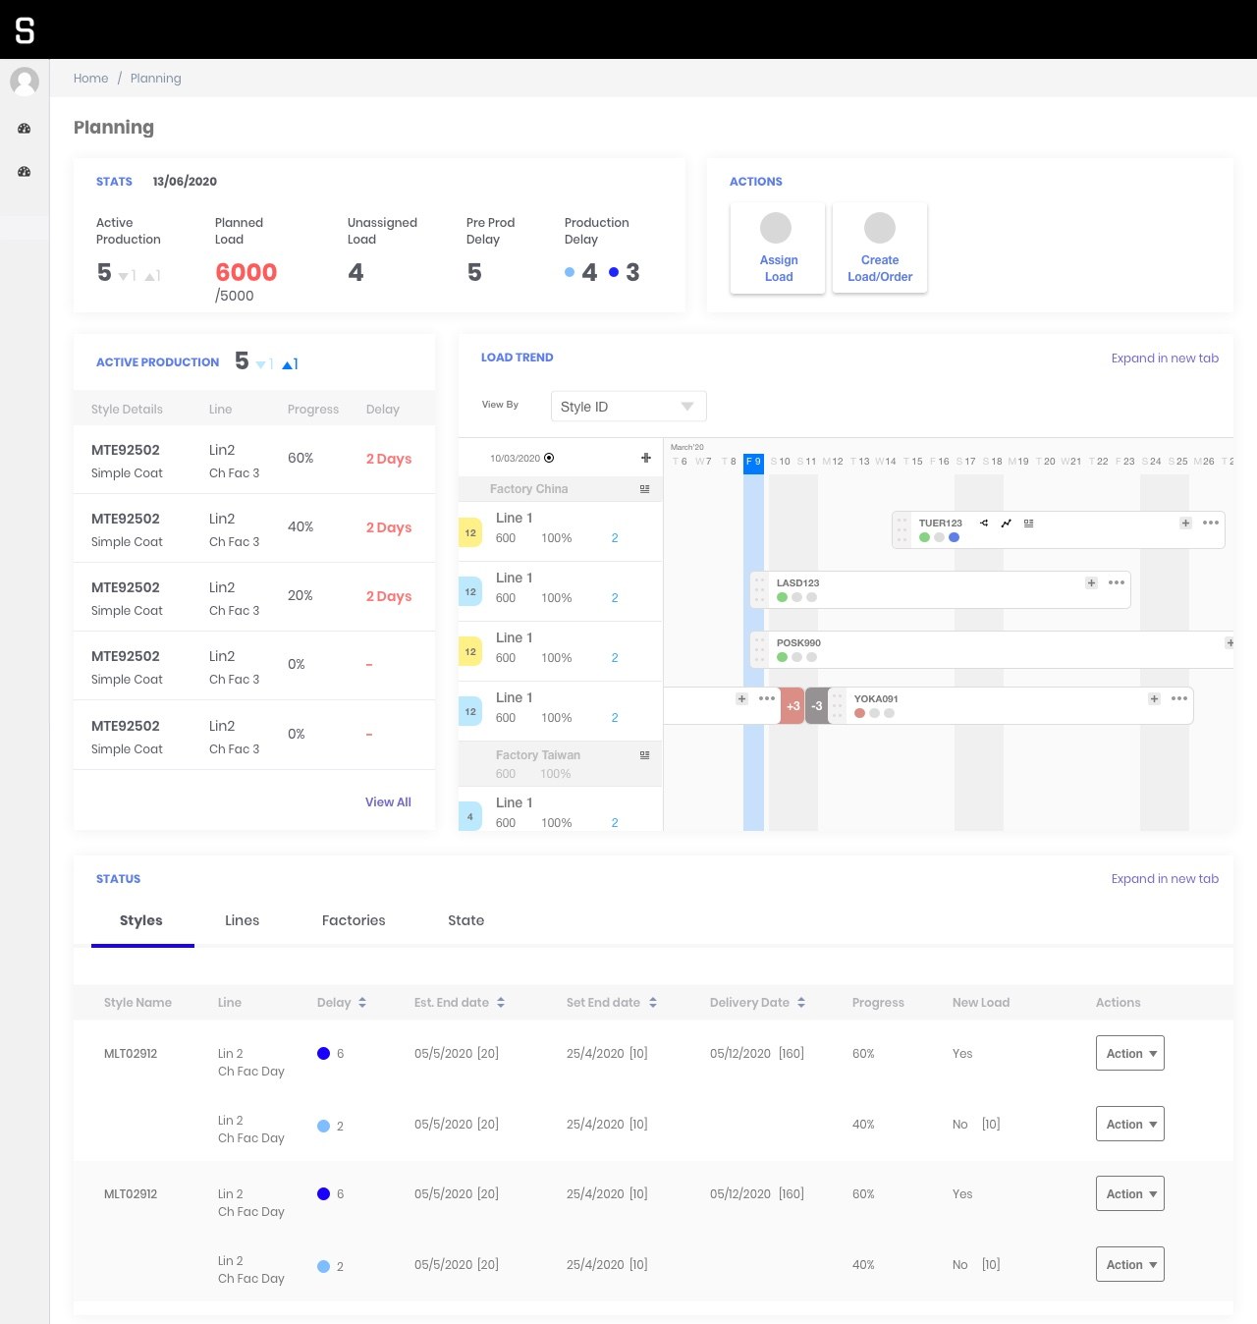Expand Status in a new tab

1165,879
